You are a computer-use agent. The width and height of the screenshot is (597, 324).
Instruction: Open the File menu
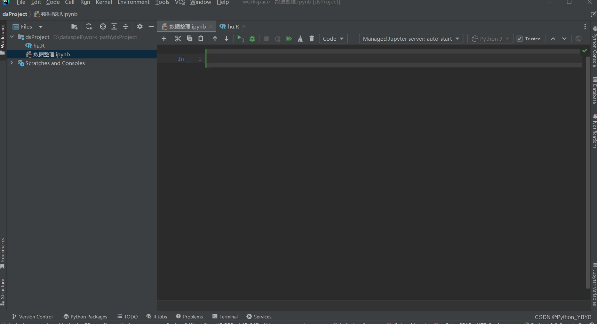tap(21, 2)
